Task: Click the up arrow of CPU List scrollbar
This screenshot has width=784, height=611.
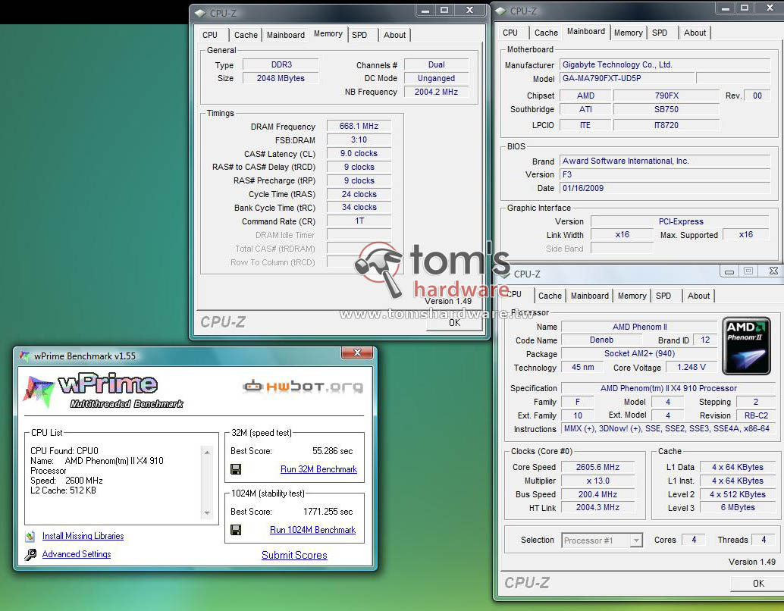Action: (207, 452)
